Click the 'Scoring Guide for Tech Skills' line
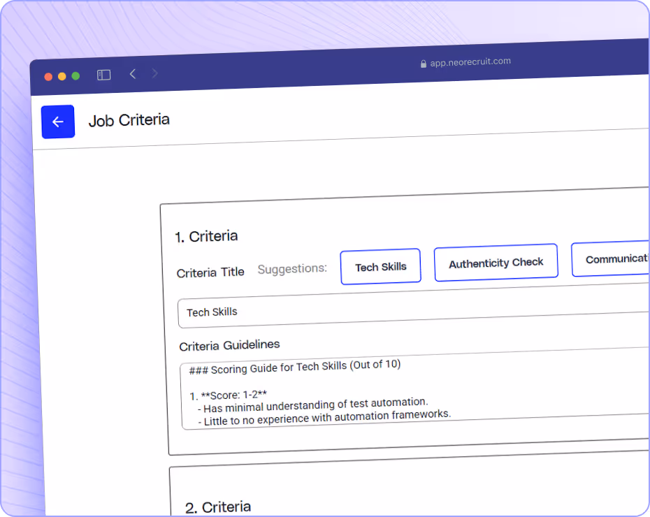The width and height of the screenshot is (650, 517). 295,367
